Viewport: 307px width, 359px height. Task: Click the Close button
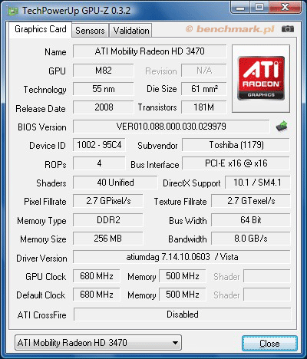click(269, 344)
